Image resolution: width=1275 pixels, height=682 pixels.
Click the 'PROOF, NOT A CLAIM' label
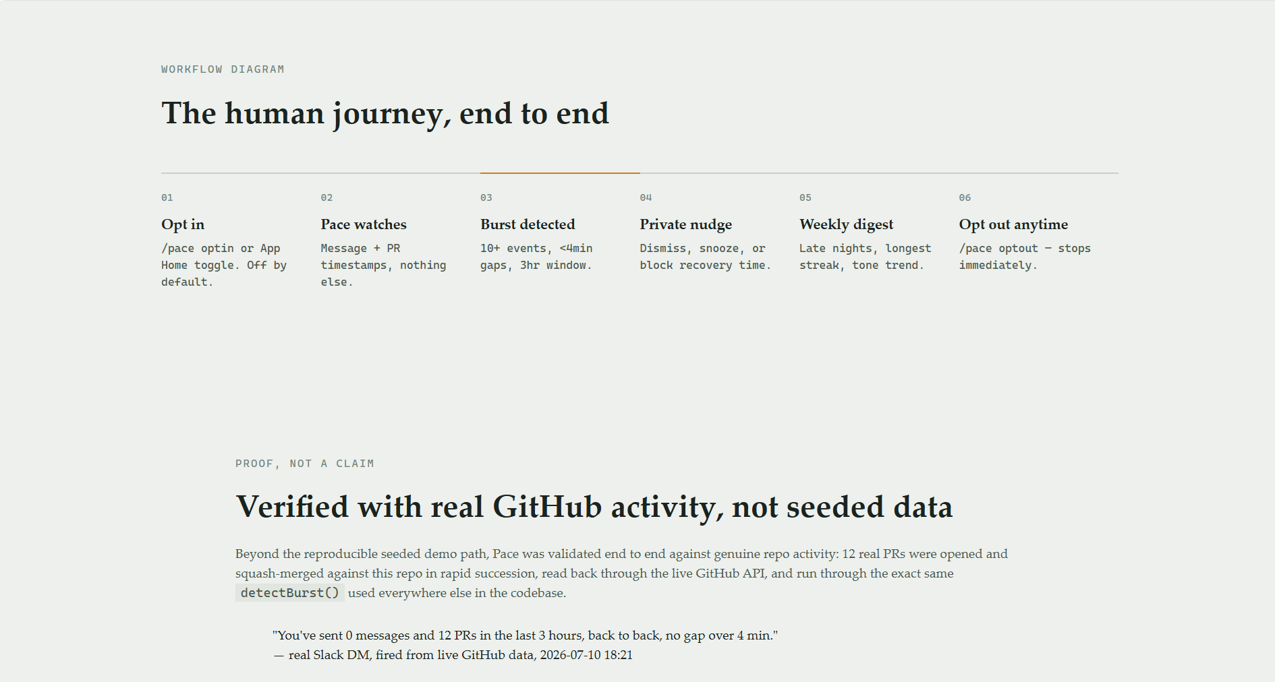[305, 464]
